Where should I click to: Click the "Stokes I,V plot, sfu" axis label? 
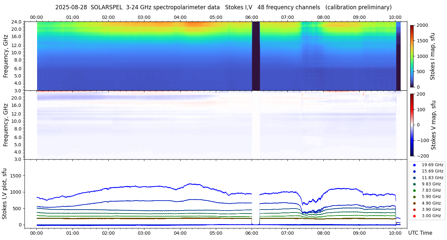point(5,194)
